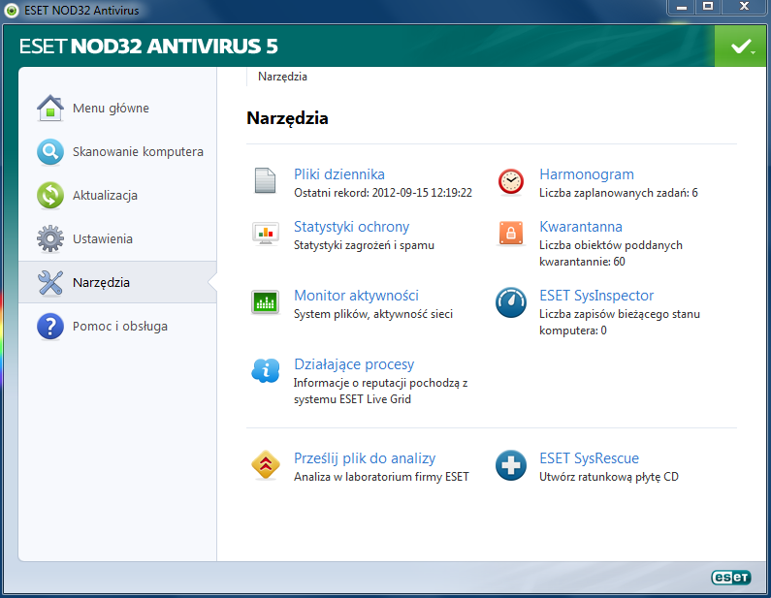Click the Statystyki ochrony chart icon
771x598 pixels.
(x=266, y=234)
